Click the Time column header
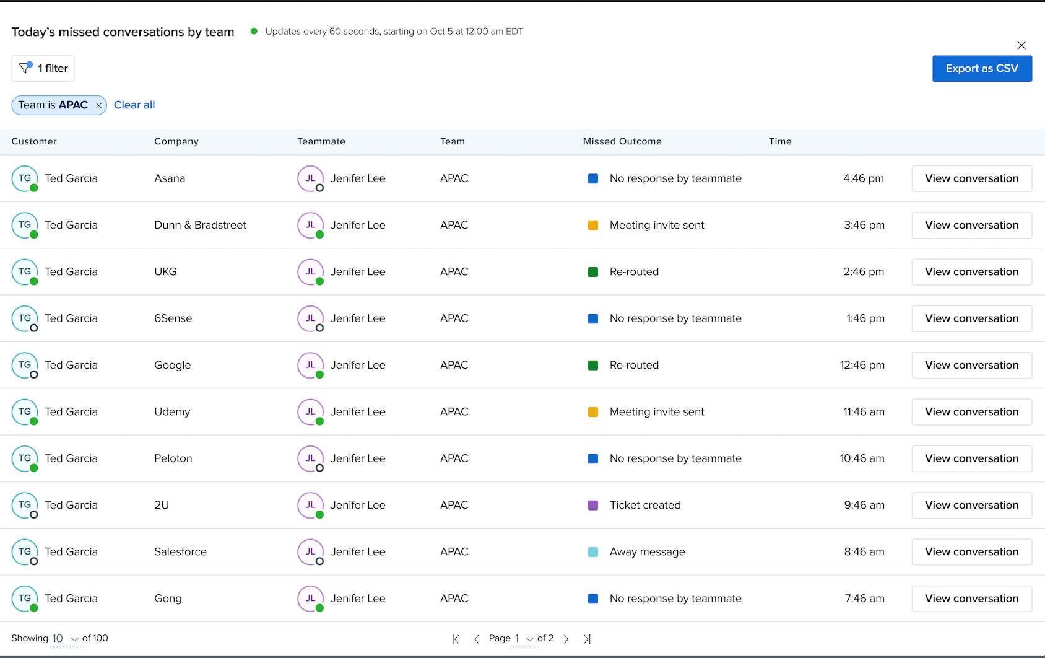 [x=780, y=141]
